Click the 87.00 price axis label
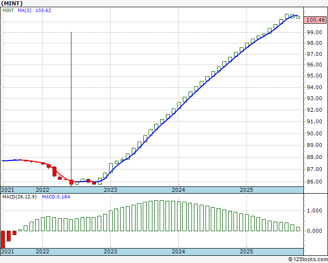328x263 pixels. [x=314, y=169]
